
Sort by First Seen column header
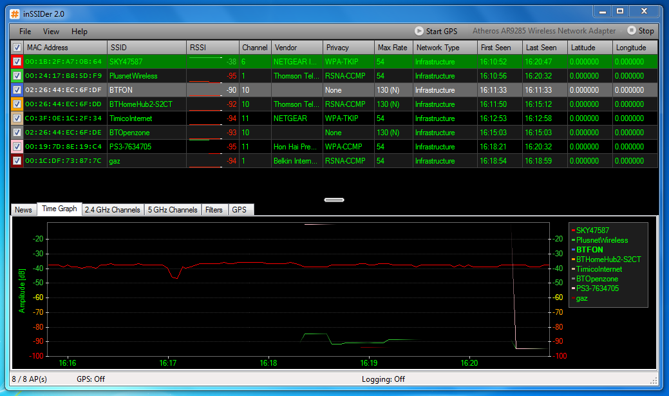(500, 48)
